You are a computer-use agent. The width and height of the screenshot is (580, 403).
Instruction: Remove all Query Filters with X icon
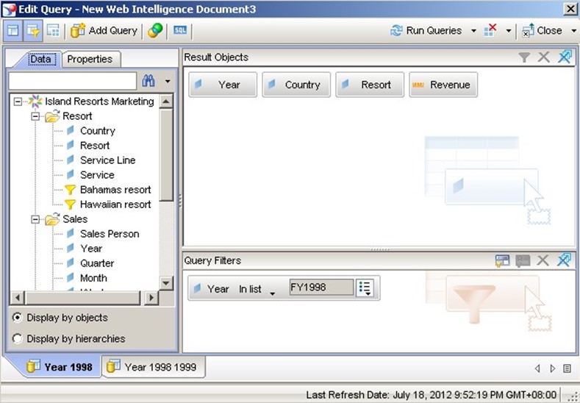pos(543,260)
